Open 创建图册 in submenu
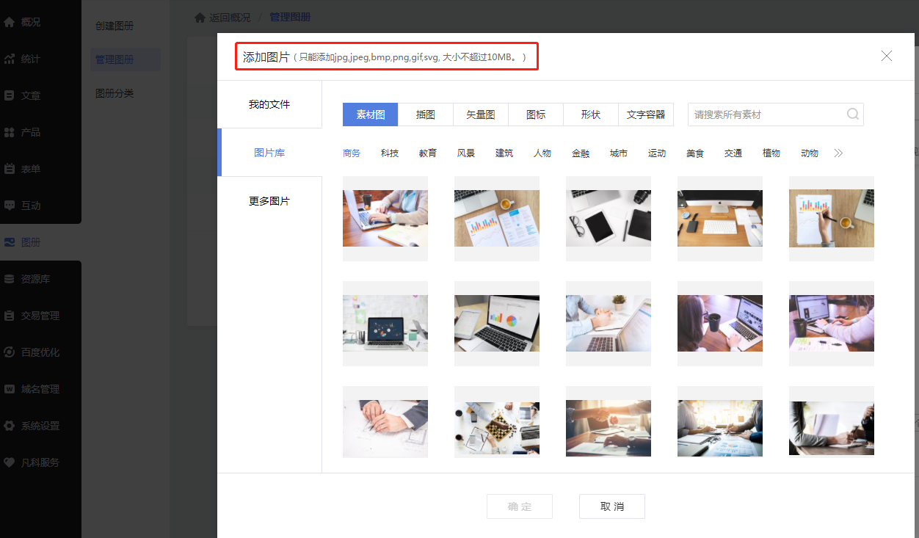The image size is (919, 538). click(115, 26)
